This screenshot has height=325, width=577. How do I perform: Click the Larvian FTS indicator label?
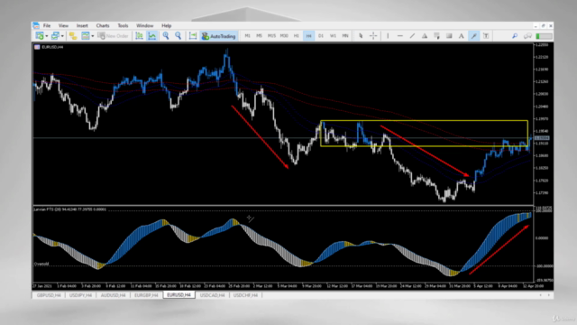[70, 209]
